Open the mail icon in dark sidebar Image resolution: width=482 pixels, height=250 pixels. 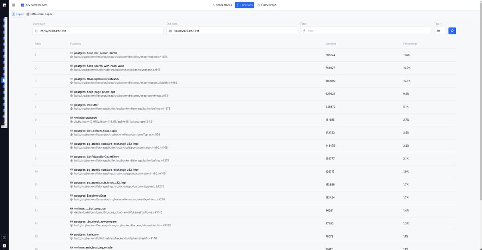pyautogui.click(x=4, y=237)
